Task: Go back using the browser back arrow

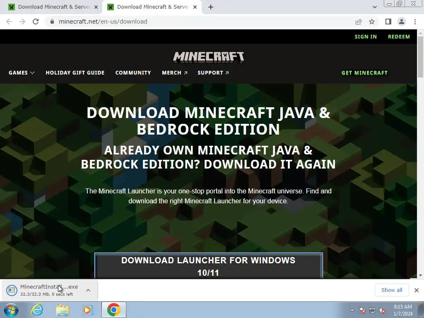Action: 9,22
